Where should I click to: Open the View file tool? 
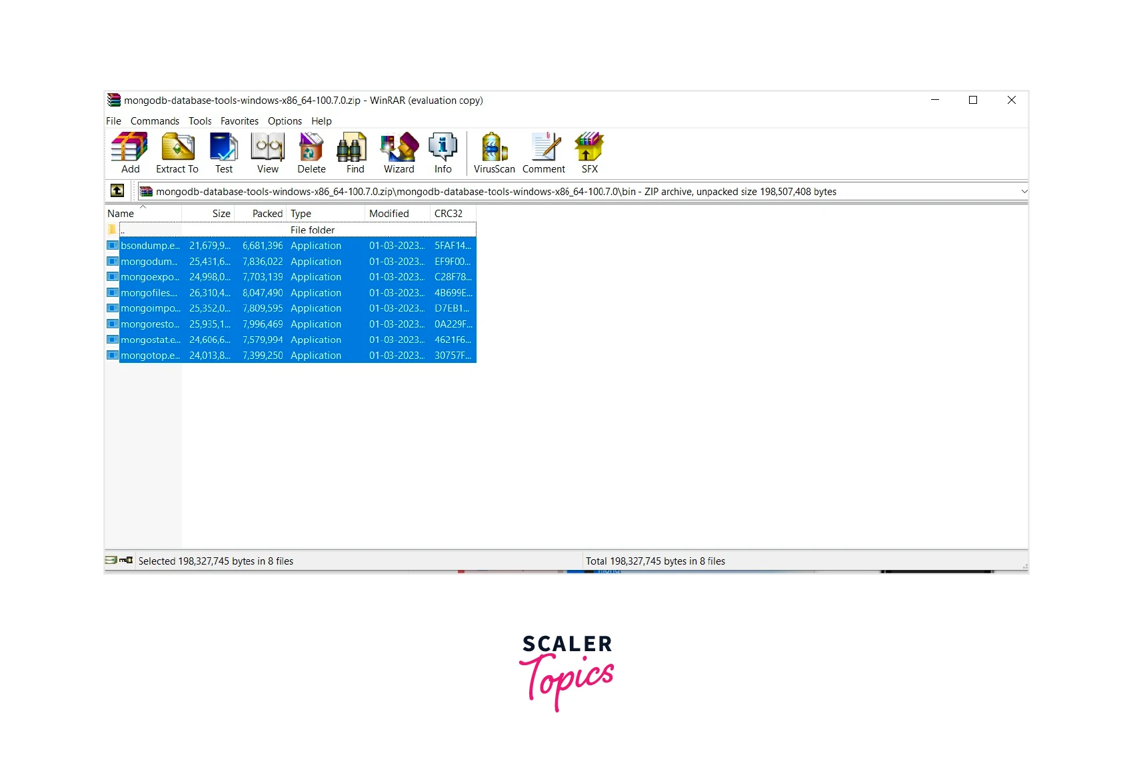click(x=267, y=152)
